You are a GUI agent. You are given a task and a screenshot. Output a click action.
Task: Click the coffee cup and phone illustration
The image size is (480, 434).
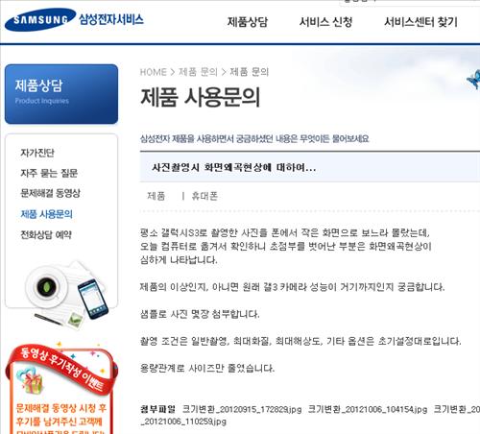67,294
